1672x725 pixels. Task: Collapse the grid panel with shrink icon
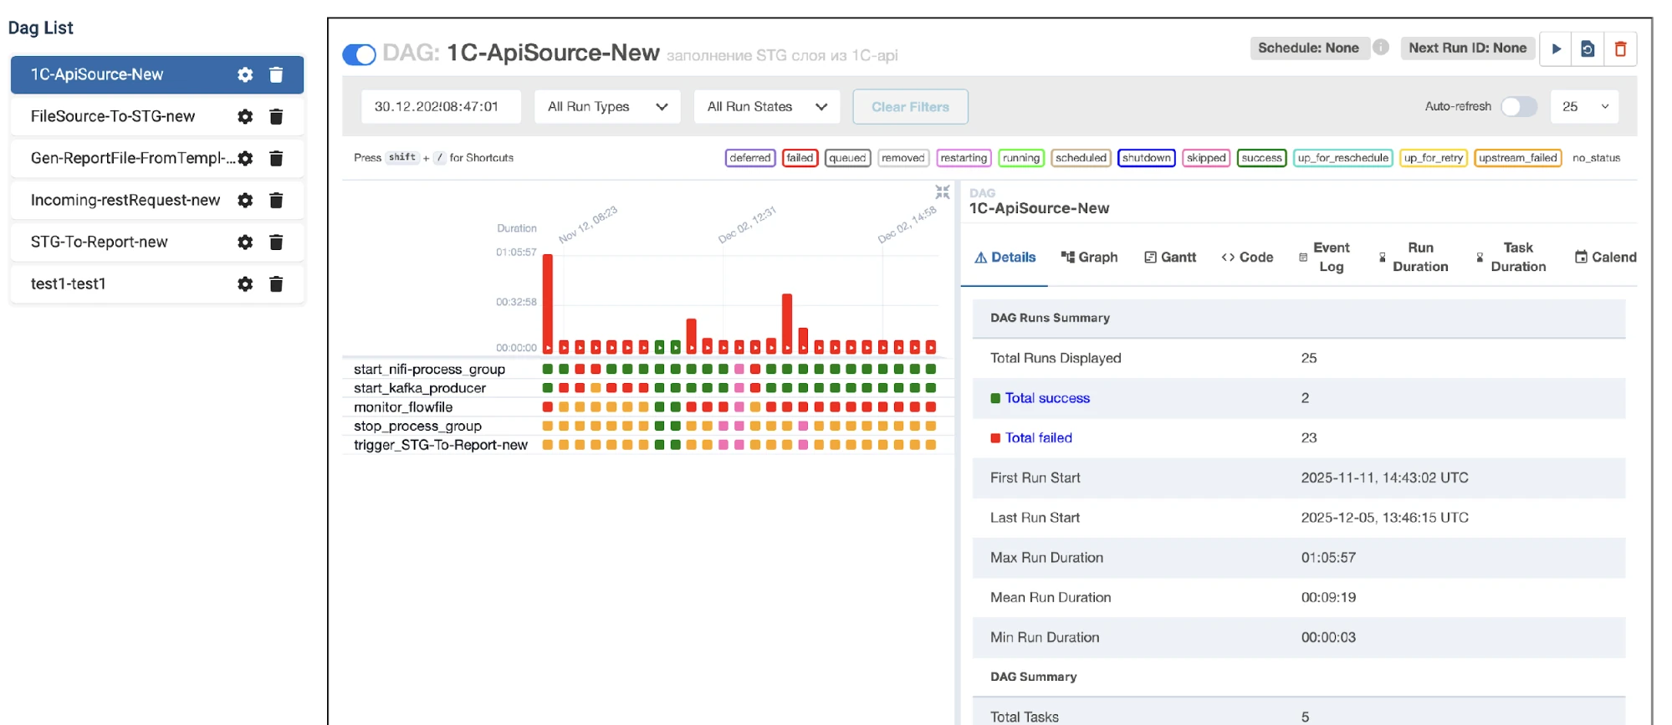pos(943,192)
